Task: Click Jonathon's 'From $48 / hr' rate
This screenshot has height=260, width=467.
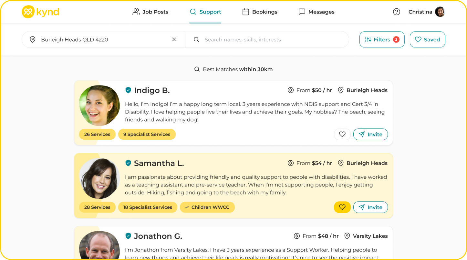Action: (x=321, y=236)
